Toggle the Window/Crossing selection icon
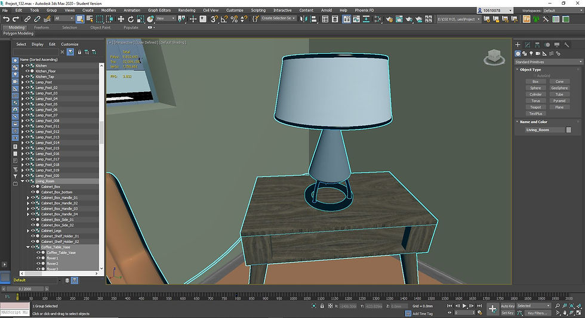This screenshot has width=585, height=318. click(x=109, y=18)
